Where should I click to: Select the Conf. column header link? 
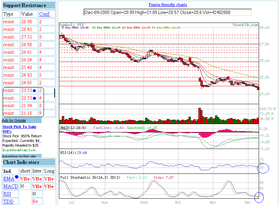click(44, 14)
